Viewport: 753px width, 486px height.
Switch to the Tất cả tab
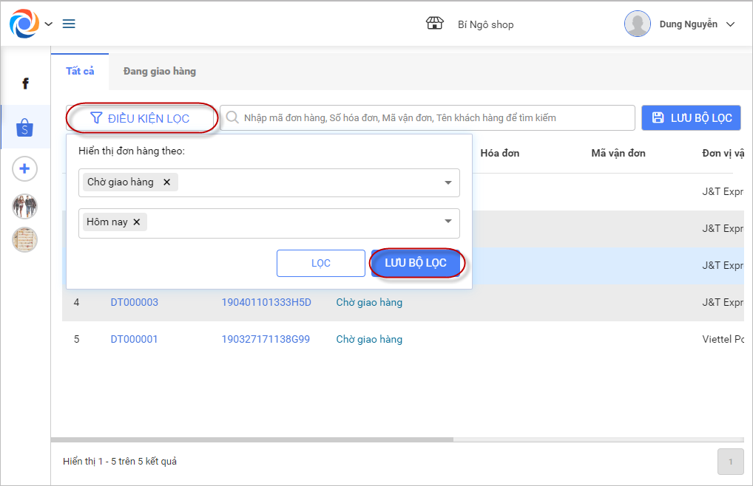(80, 72)
